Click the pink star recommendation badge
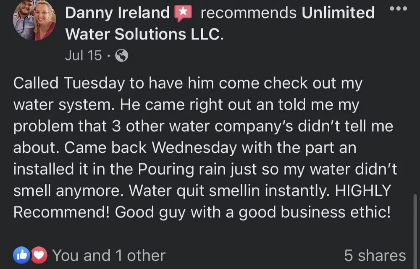 click(183, 12)
